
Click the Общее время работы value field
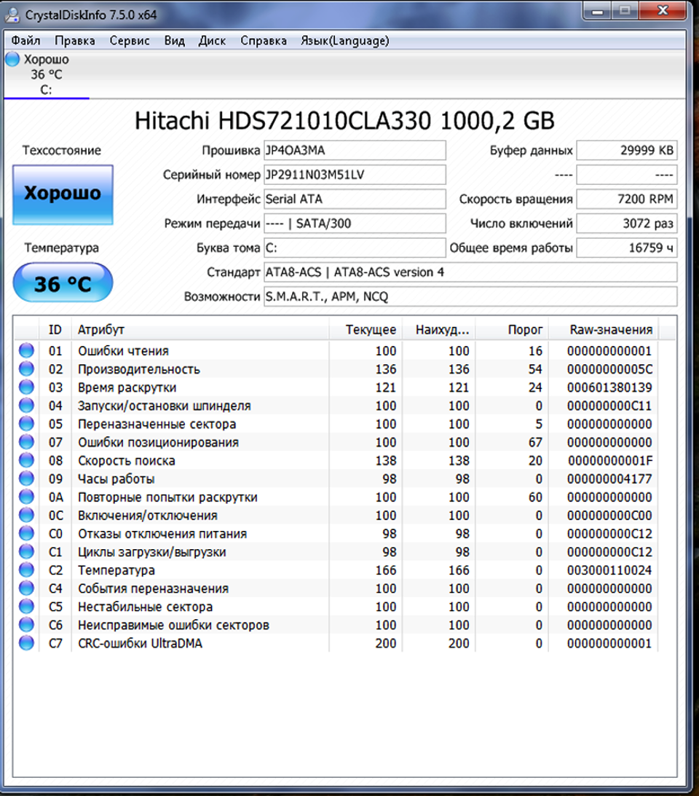point(625,248)
